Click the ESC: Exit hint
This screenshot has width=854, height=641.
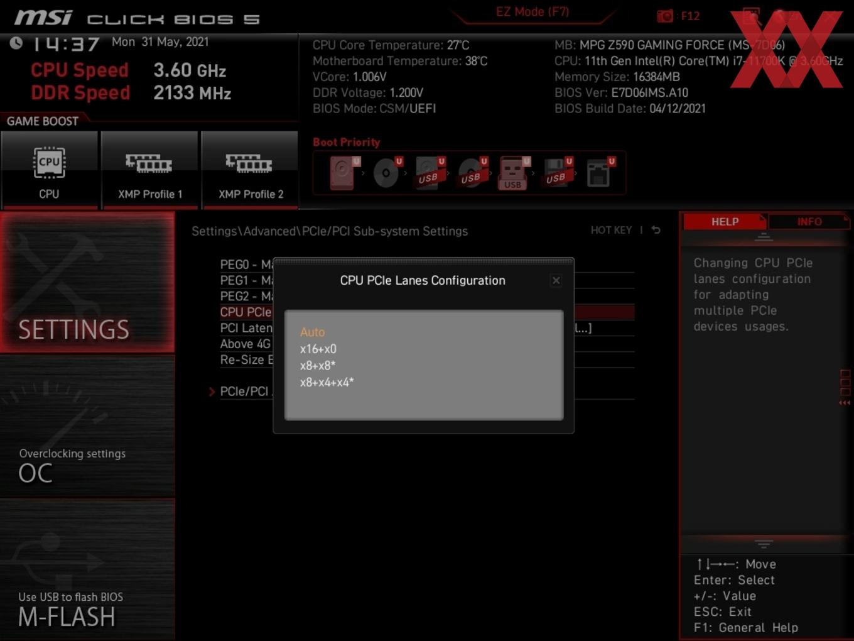coord(722,611)
